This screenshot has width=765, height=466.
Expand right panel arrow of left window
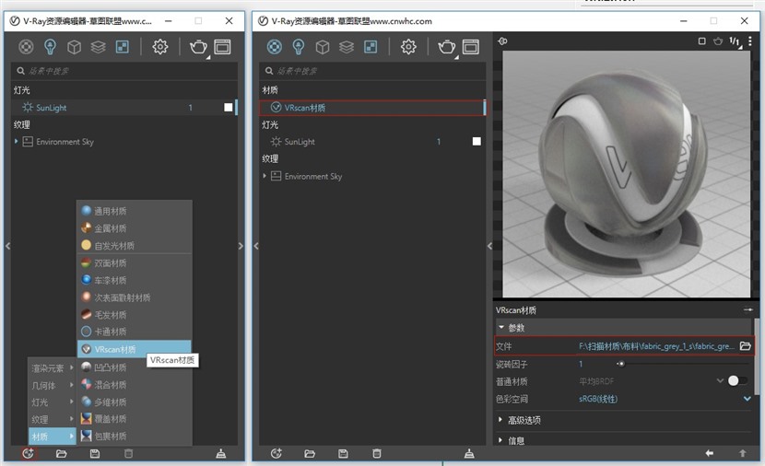(241, 246)
